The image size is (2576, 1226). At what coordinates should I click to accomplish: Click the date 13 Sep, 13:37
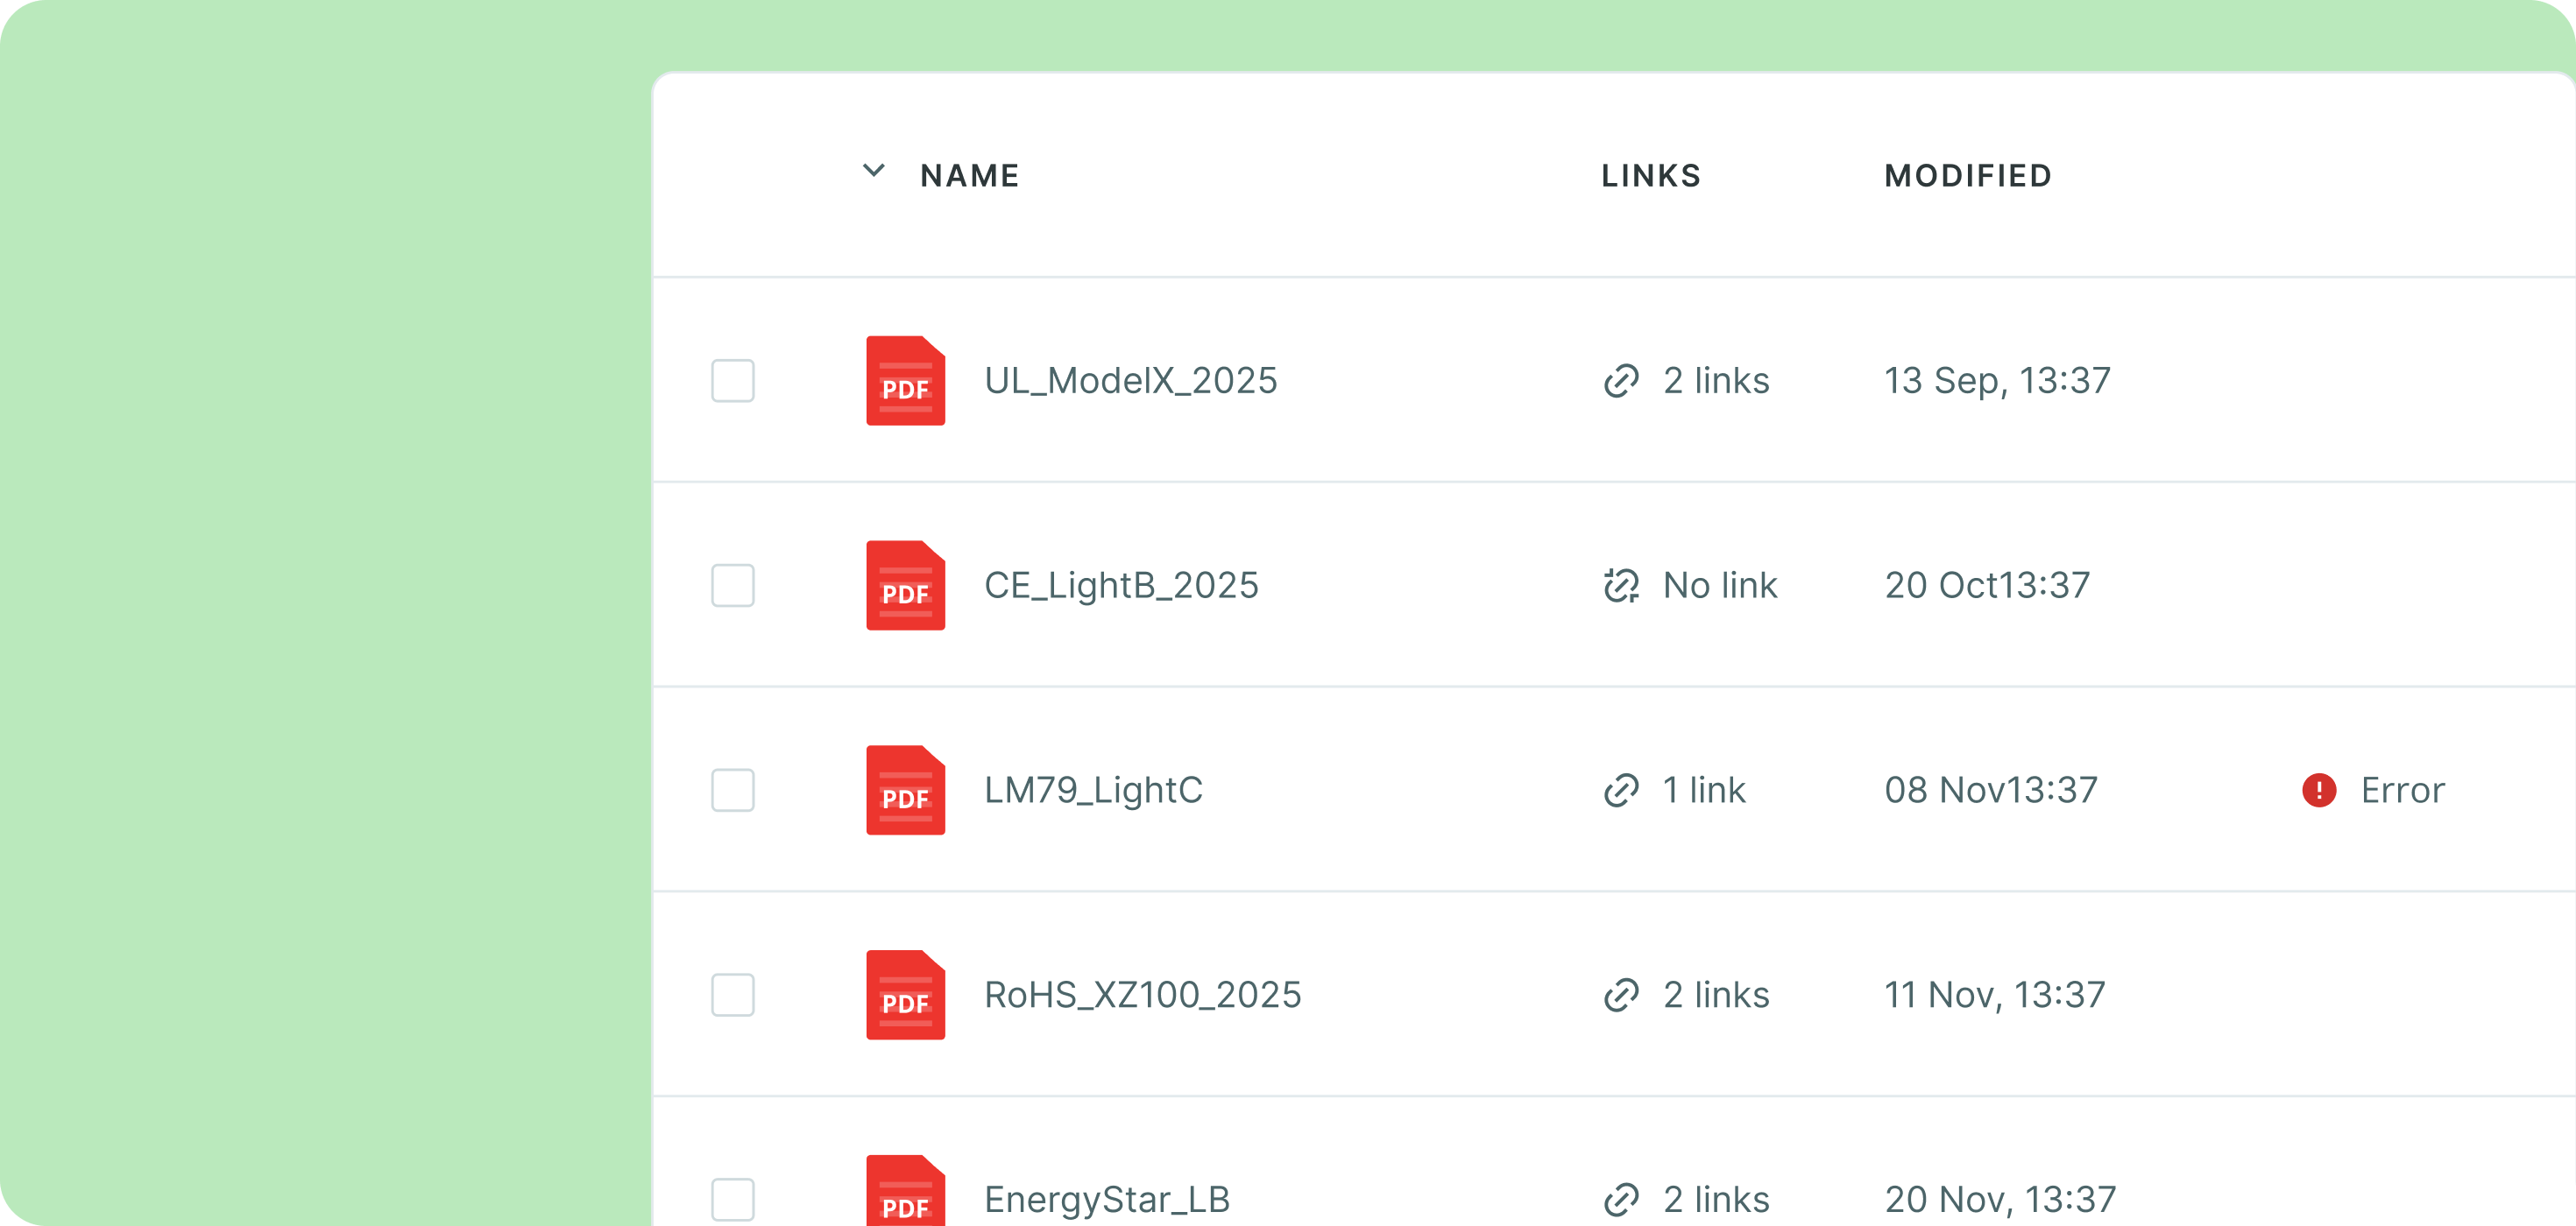1998,382
